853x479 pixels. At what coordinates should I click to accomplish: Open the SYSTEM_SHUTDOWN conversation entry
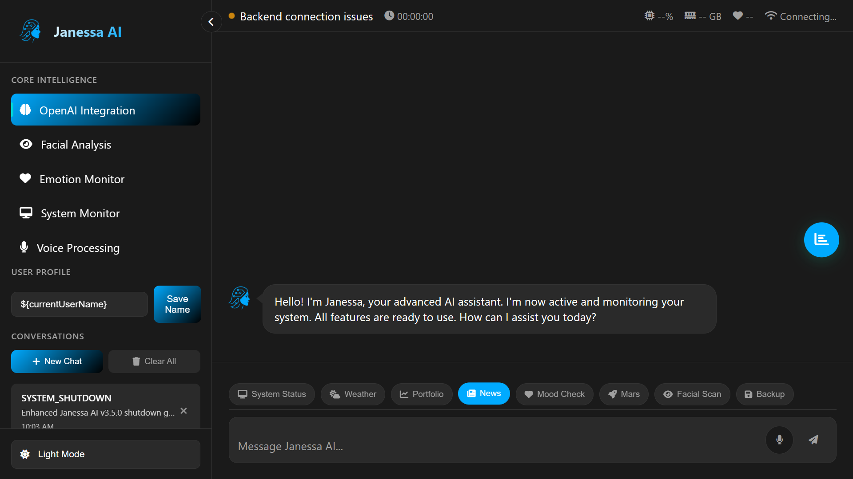(98, 405)
